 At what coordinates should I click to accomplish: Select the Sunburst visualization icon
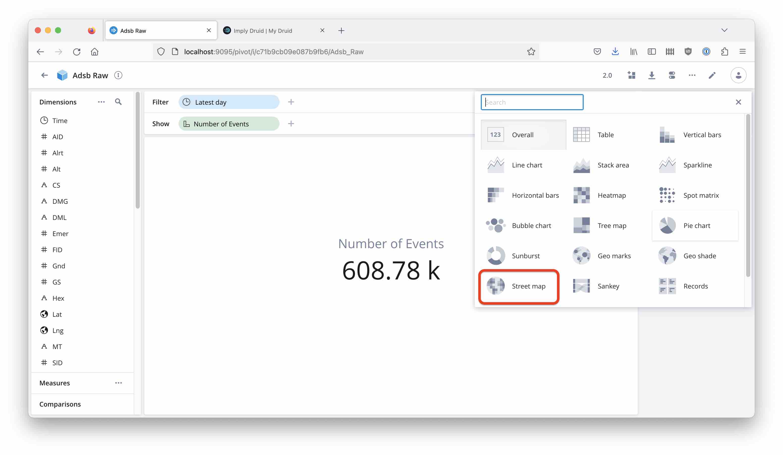496,256
